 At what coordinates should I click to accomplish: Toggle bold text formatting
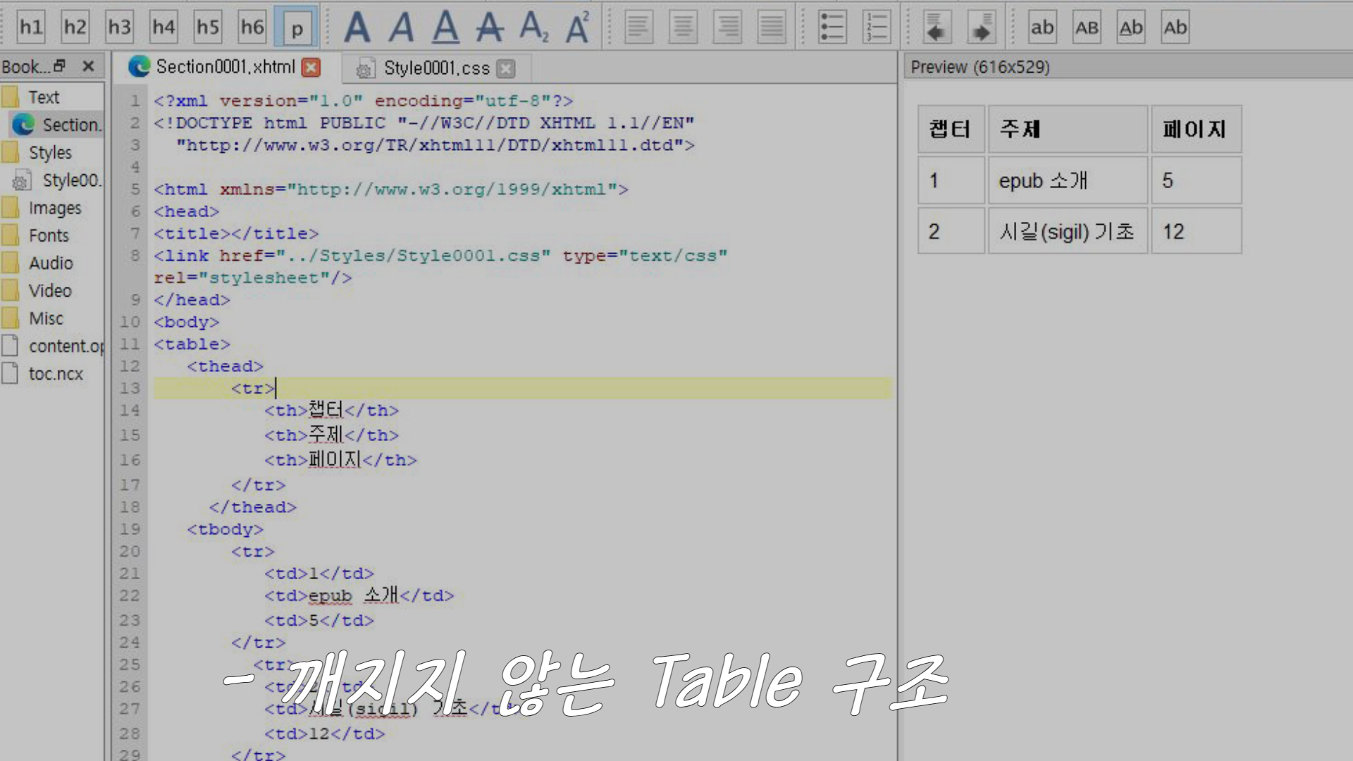click(357, 27)
